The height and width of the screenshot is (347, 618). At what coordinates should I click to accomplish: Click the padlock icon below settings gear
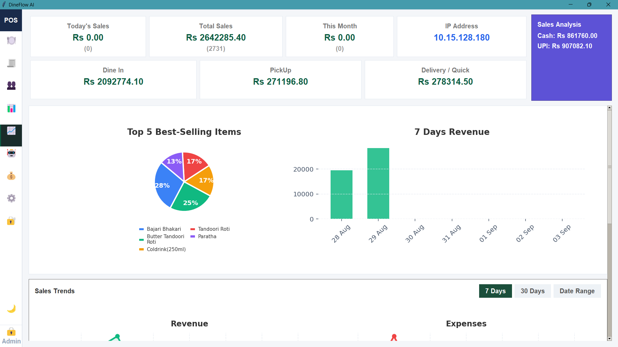(11, 221)
